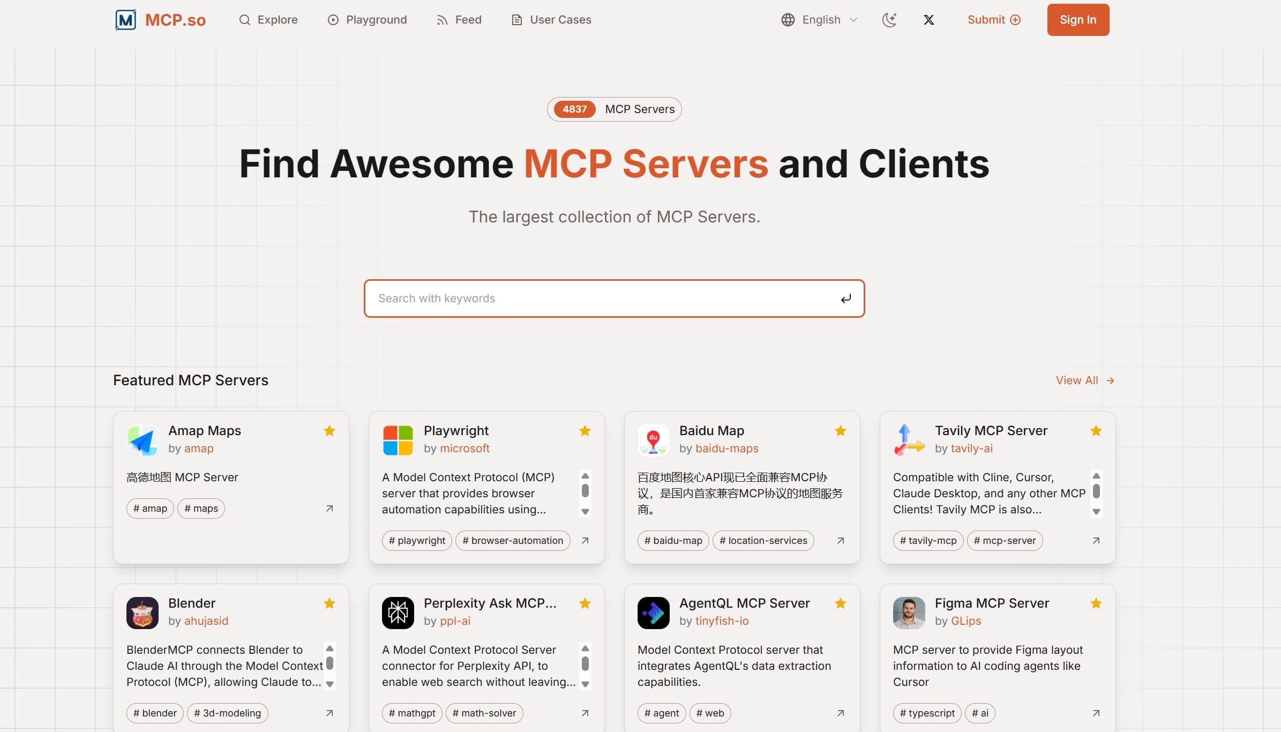The height and width of the screenshot is (732, 1281).
Task: Open Figma MCP Server via arrow icon
Action: coord(1096,713)
